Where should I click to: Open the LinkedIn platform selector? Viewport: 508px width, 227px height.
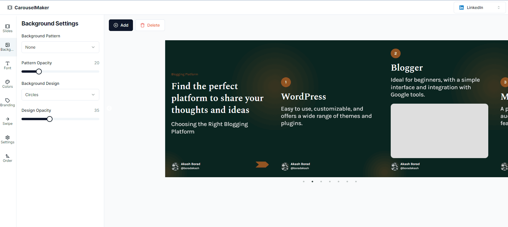(x=480, y=8)
